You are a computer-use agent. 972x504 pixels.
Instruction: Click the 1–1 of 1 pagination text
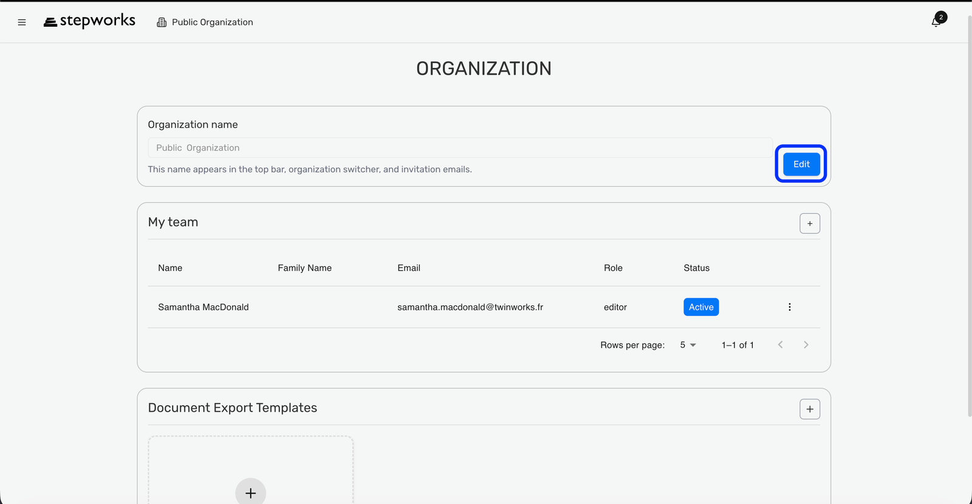click(738, 345)
